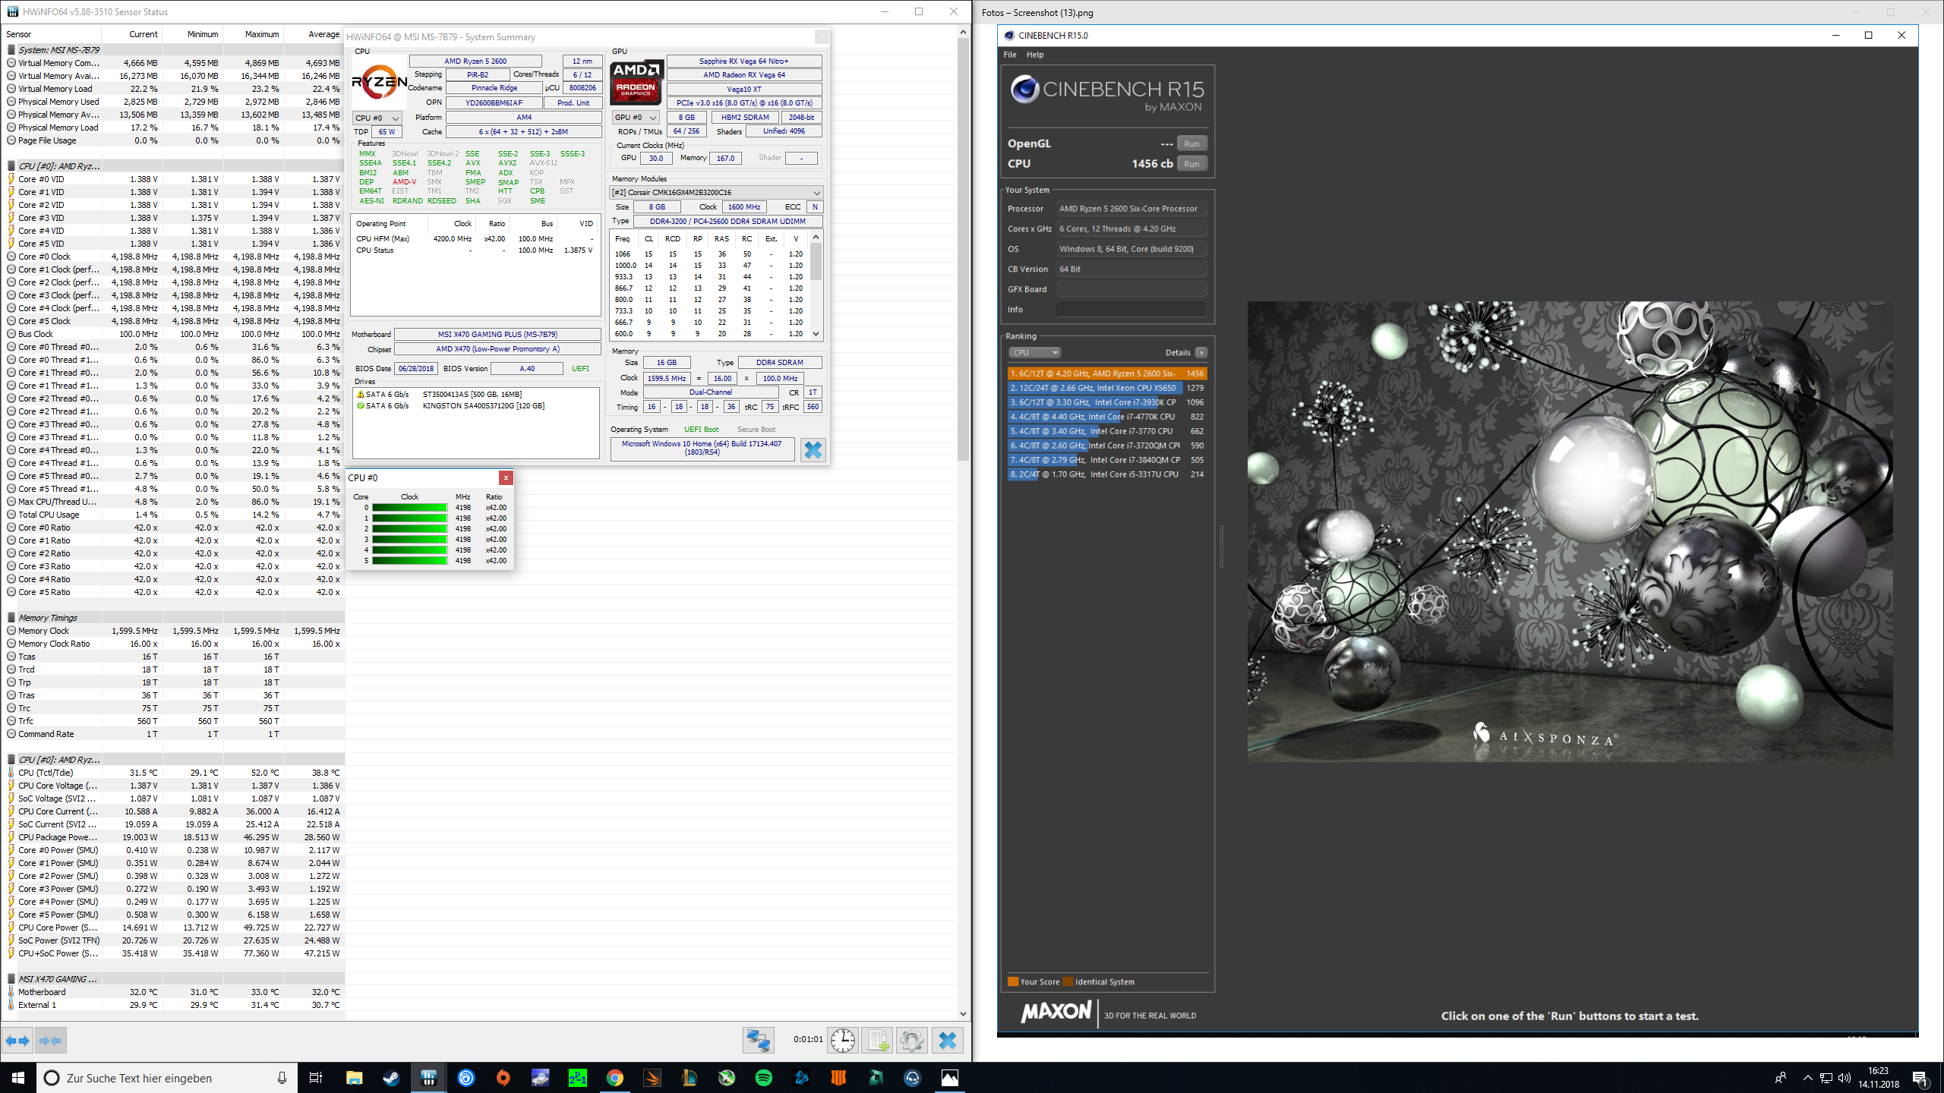Click the sensor list vertical scrollbar

(963, 250)
